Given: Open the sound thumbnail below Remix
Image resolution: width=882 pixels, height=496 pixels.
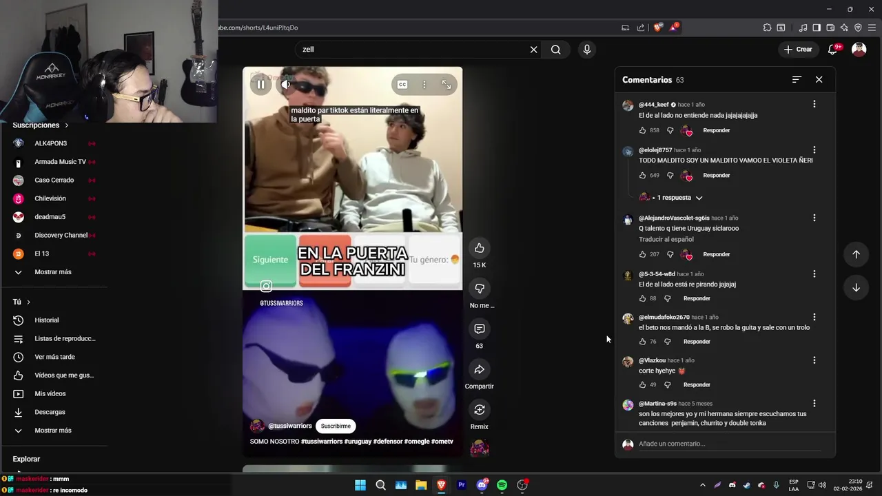Looking at the screenshot, I should (480, 448).
